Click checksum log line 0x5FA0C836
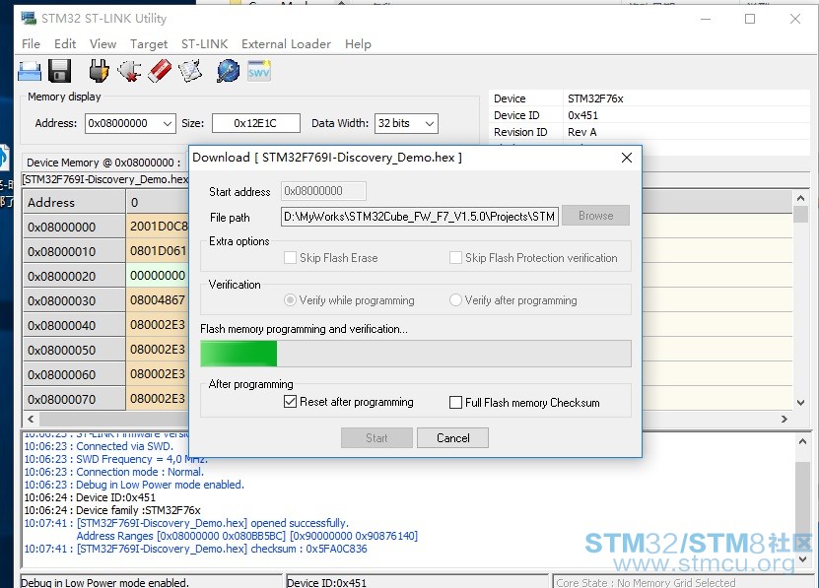 195,549
